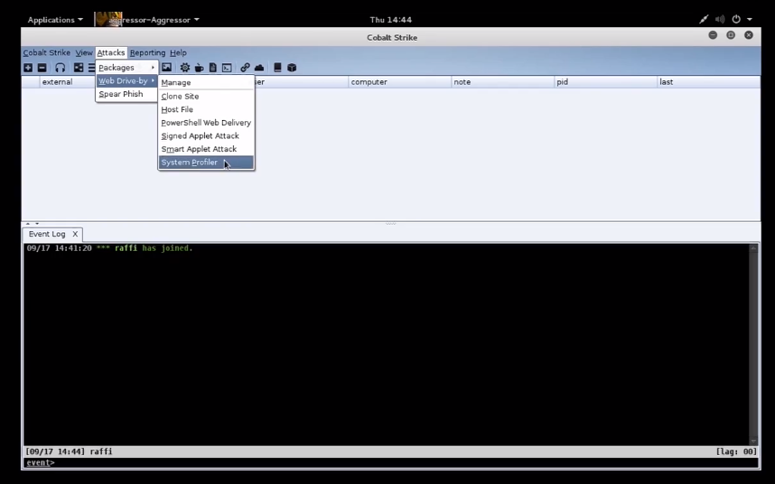Screen dimensions: 775x484
Task: Click the chain link host file icon
Action: pyautogui.click(x=245, y=68)
